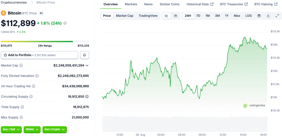This screenshot has width=282, height=137.
Task: Set chart range to 7D
Action: point(198,16)
